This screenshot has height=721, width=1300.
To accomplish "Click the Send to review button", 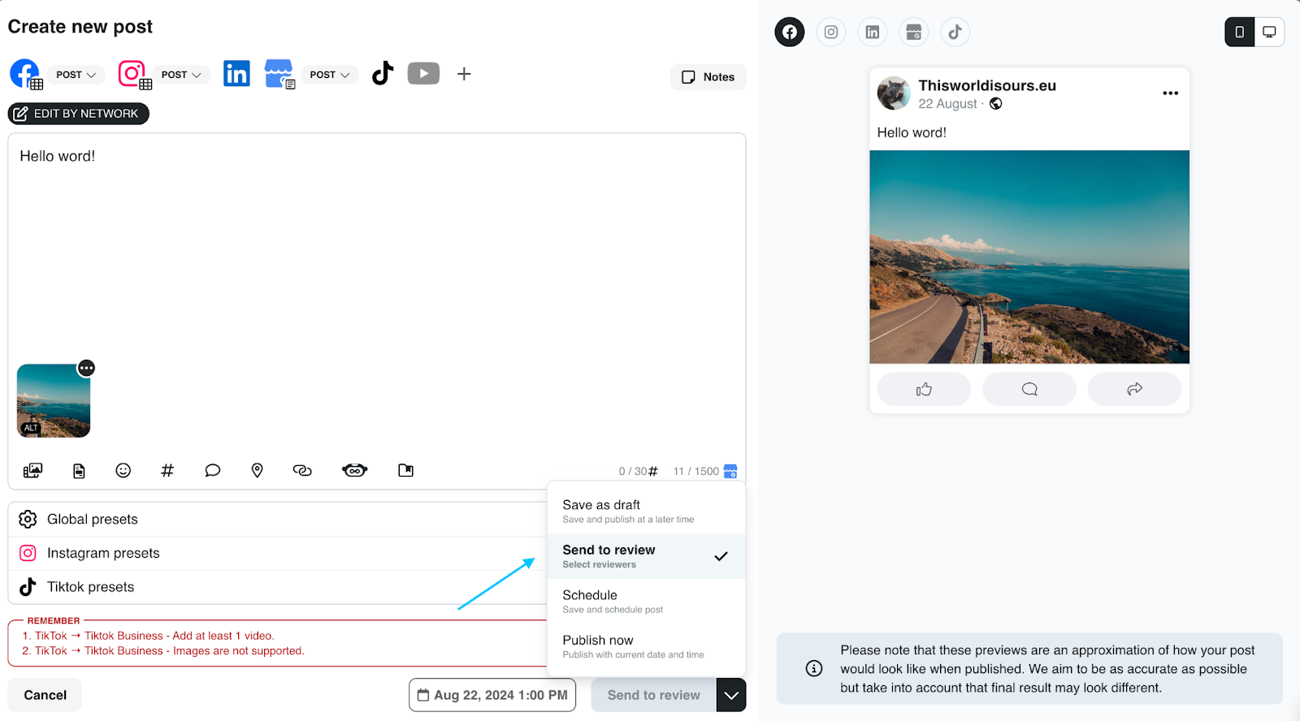I will pyautogui.click(x=653, y=695).
